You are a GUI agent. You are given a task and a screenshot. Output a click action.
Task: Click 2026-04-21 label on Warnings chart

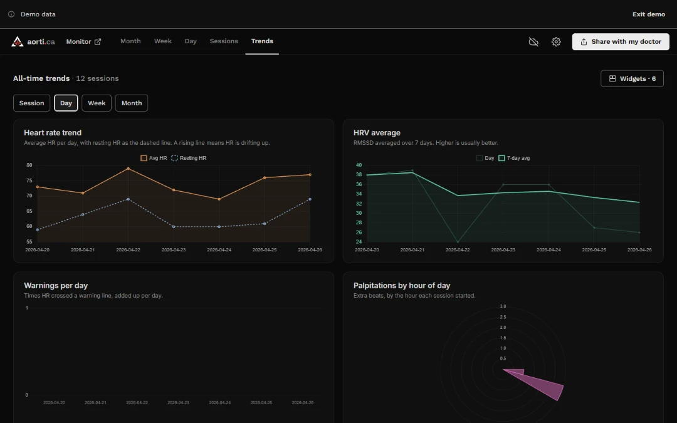tap(95, 402)
